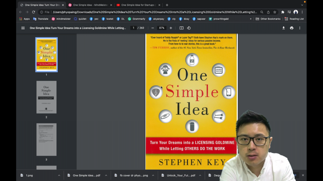
Task: Open the mindmeister bookmark
Action: (x=61, y=19)
